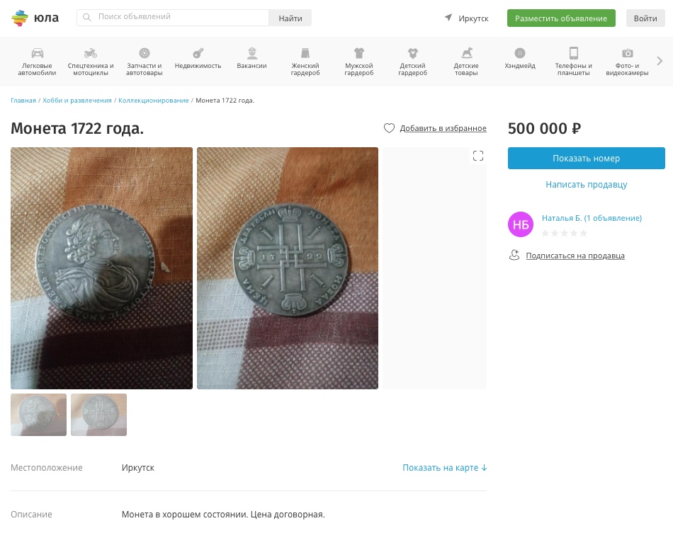Open the Фото- и видеокамеры category
The height and width of the screenshot is (533, 673).
(627, 61)
